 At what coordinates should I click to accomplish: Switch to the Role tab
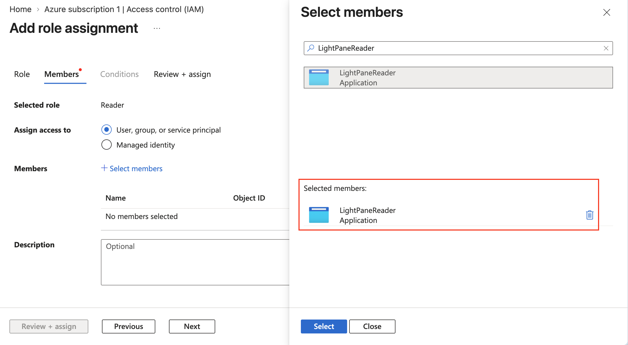tap(22, 74)
